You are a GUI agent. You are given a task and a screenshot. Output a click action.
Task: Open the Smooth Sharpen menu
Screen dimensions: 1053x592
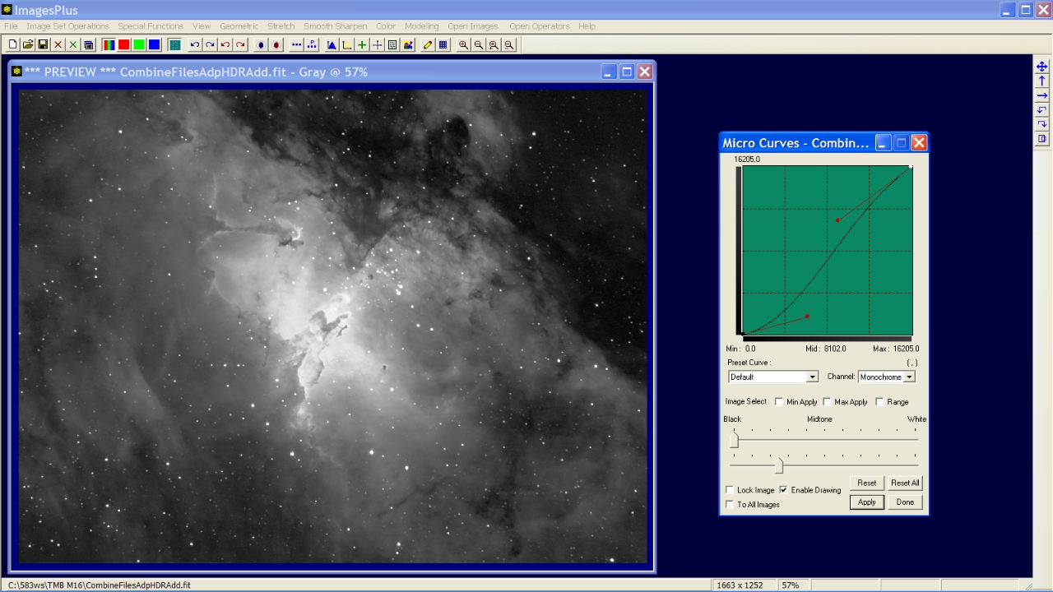[336, 26]
